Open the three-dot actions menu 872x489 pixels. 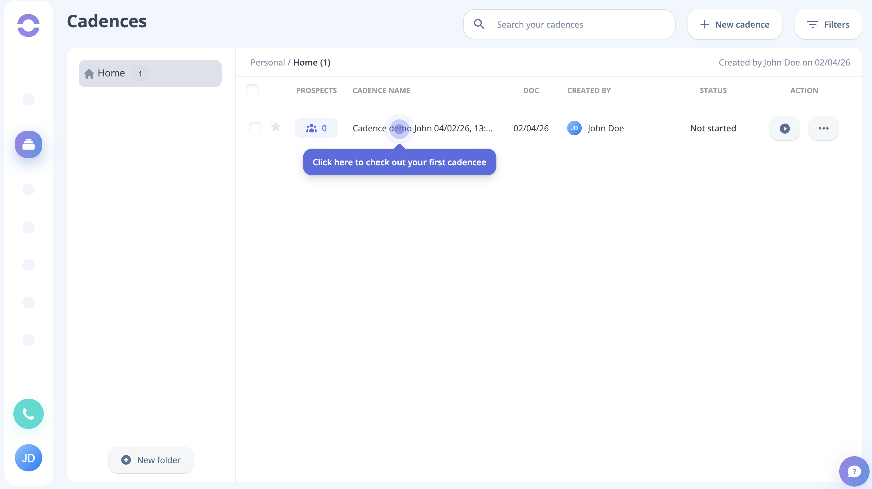point(823,128)
